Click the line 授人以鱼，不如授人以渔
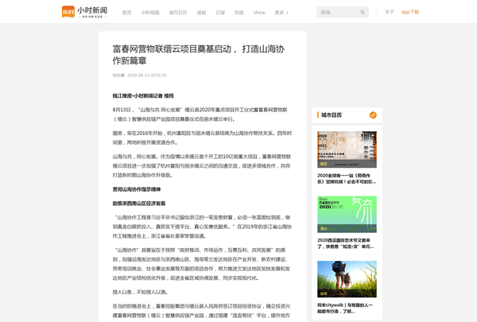This screenshot has height=322, width=477. (140, 292)
